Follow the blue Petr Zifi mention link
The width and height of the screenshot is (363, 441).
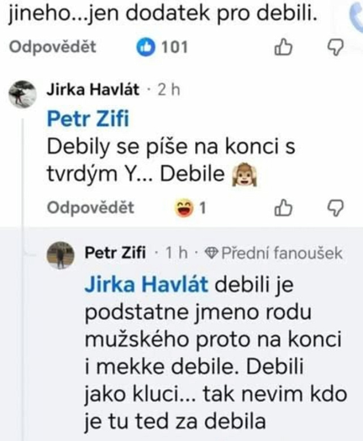pos(87,119)
